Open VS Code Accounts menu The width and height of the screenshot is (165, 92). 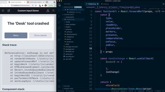pyautogui.click(x=59, y=81)
